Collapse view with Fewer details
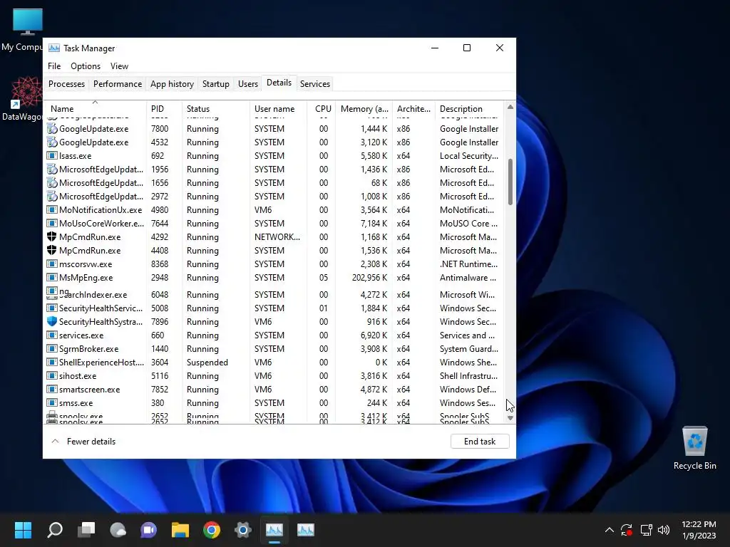Image resolution: width=730 pixels, height=547 pixels. [83, 442]
